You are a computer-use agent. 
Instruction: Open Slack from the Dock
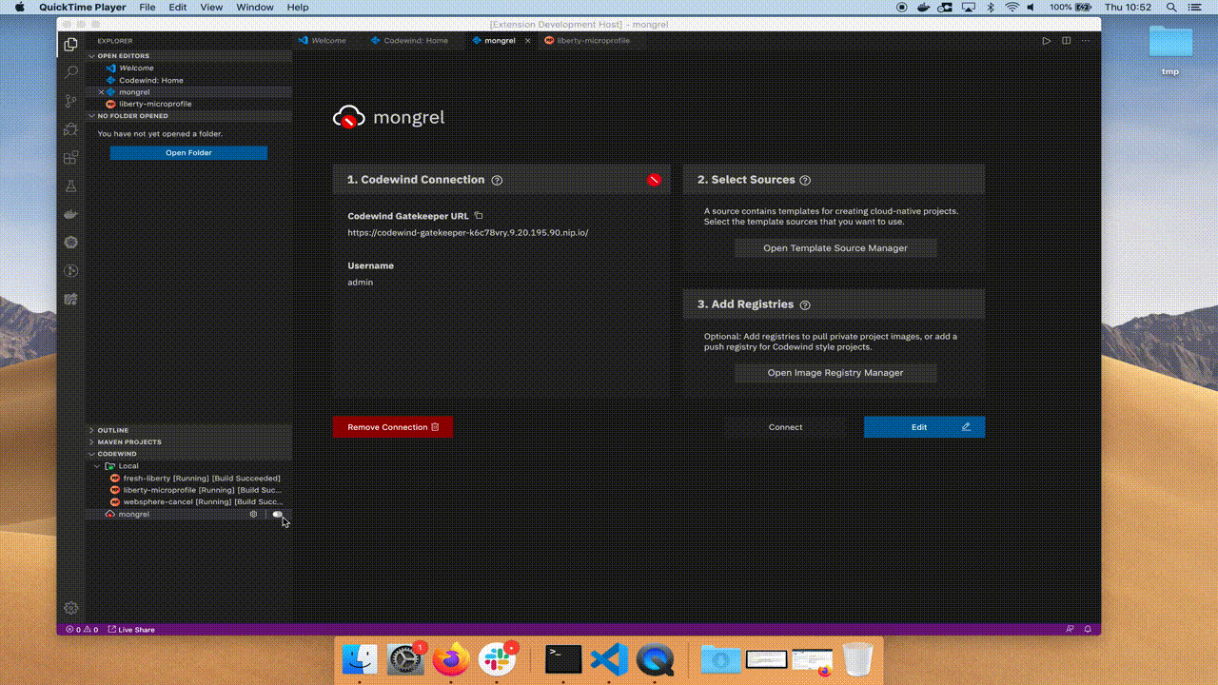click(x=498, y=658)
